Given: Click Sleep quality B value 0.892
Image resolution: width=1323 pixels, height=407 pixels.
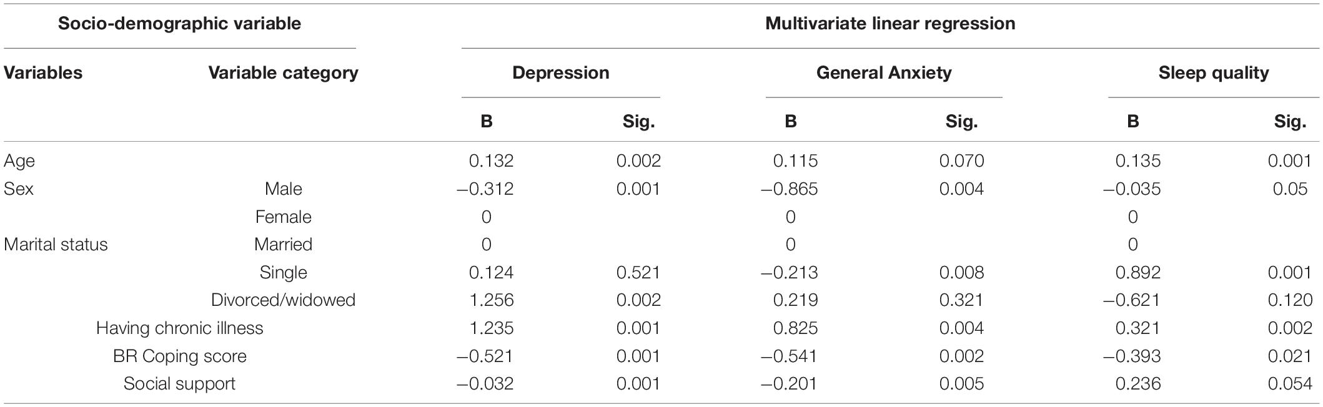Looking at the screenshot, I should [1138, 272].
